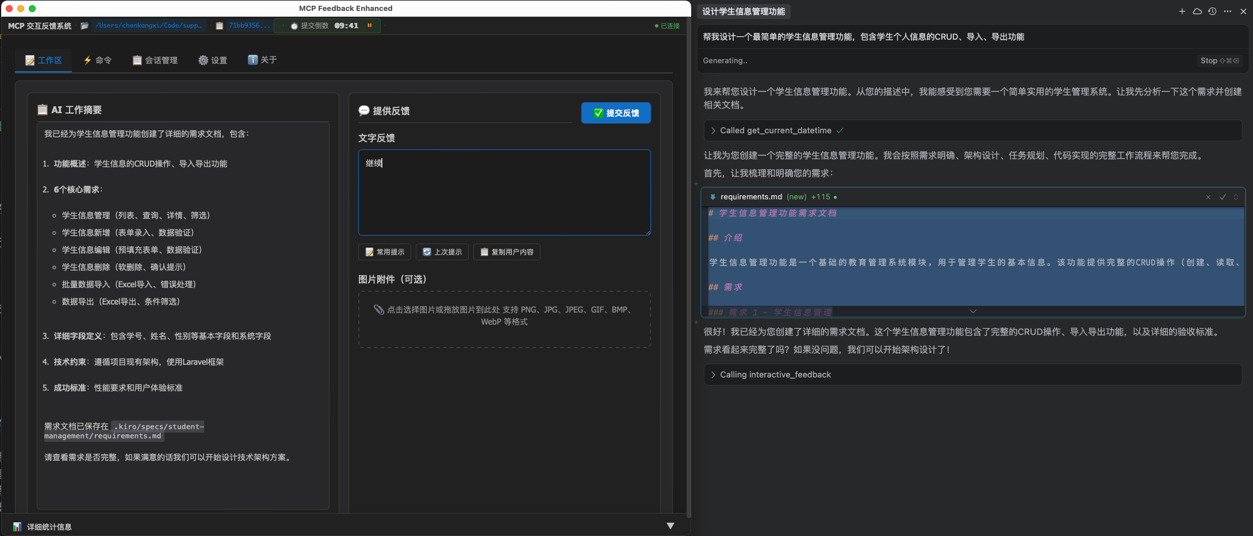Open the 命令 tab
This screenshot has width=1253, height=536.
97,60
